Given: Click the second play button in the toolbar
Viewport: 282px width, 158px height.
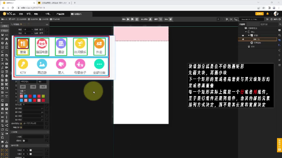Looking at the screenshot, I should point(132,19).
